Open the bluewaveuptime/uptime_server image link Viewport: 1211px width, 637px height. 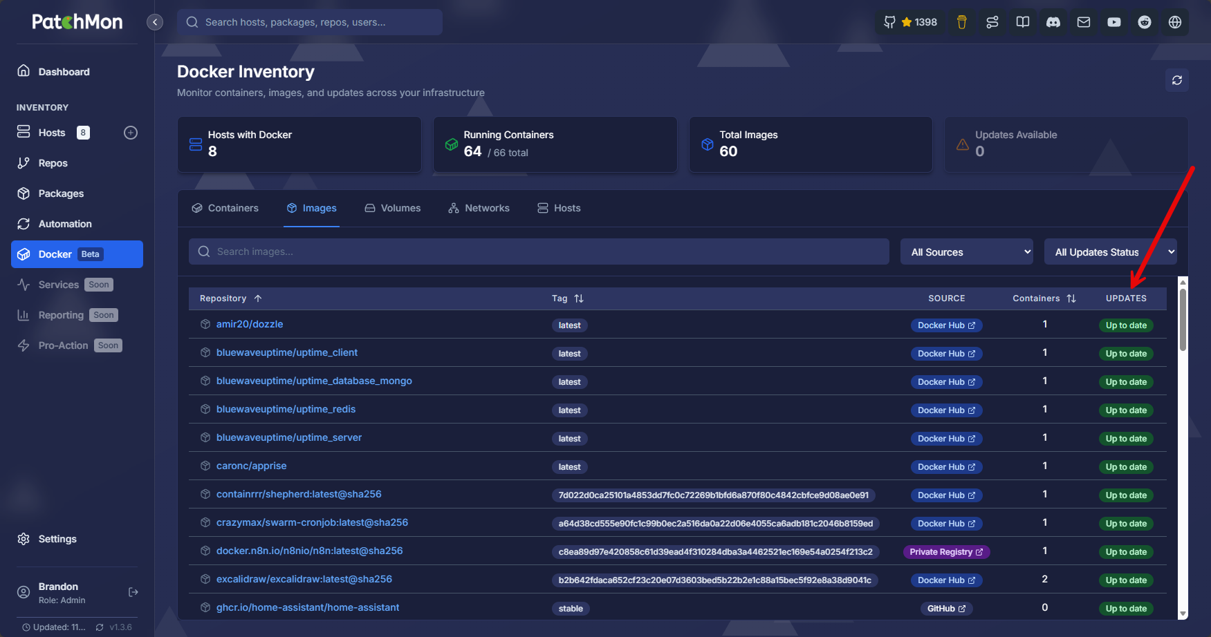289,437
